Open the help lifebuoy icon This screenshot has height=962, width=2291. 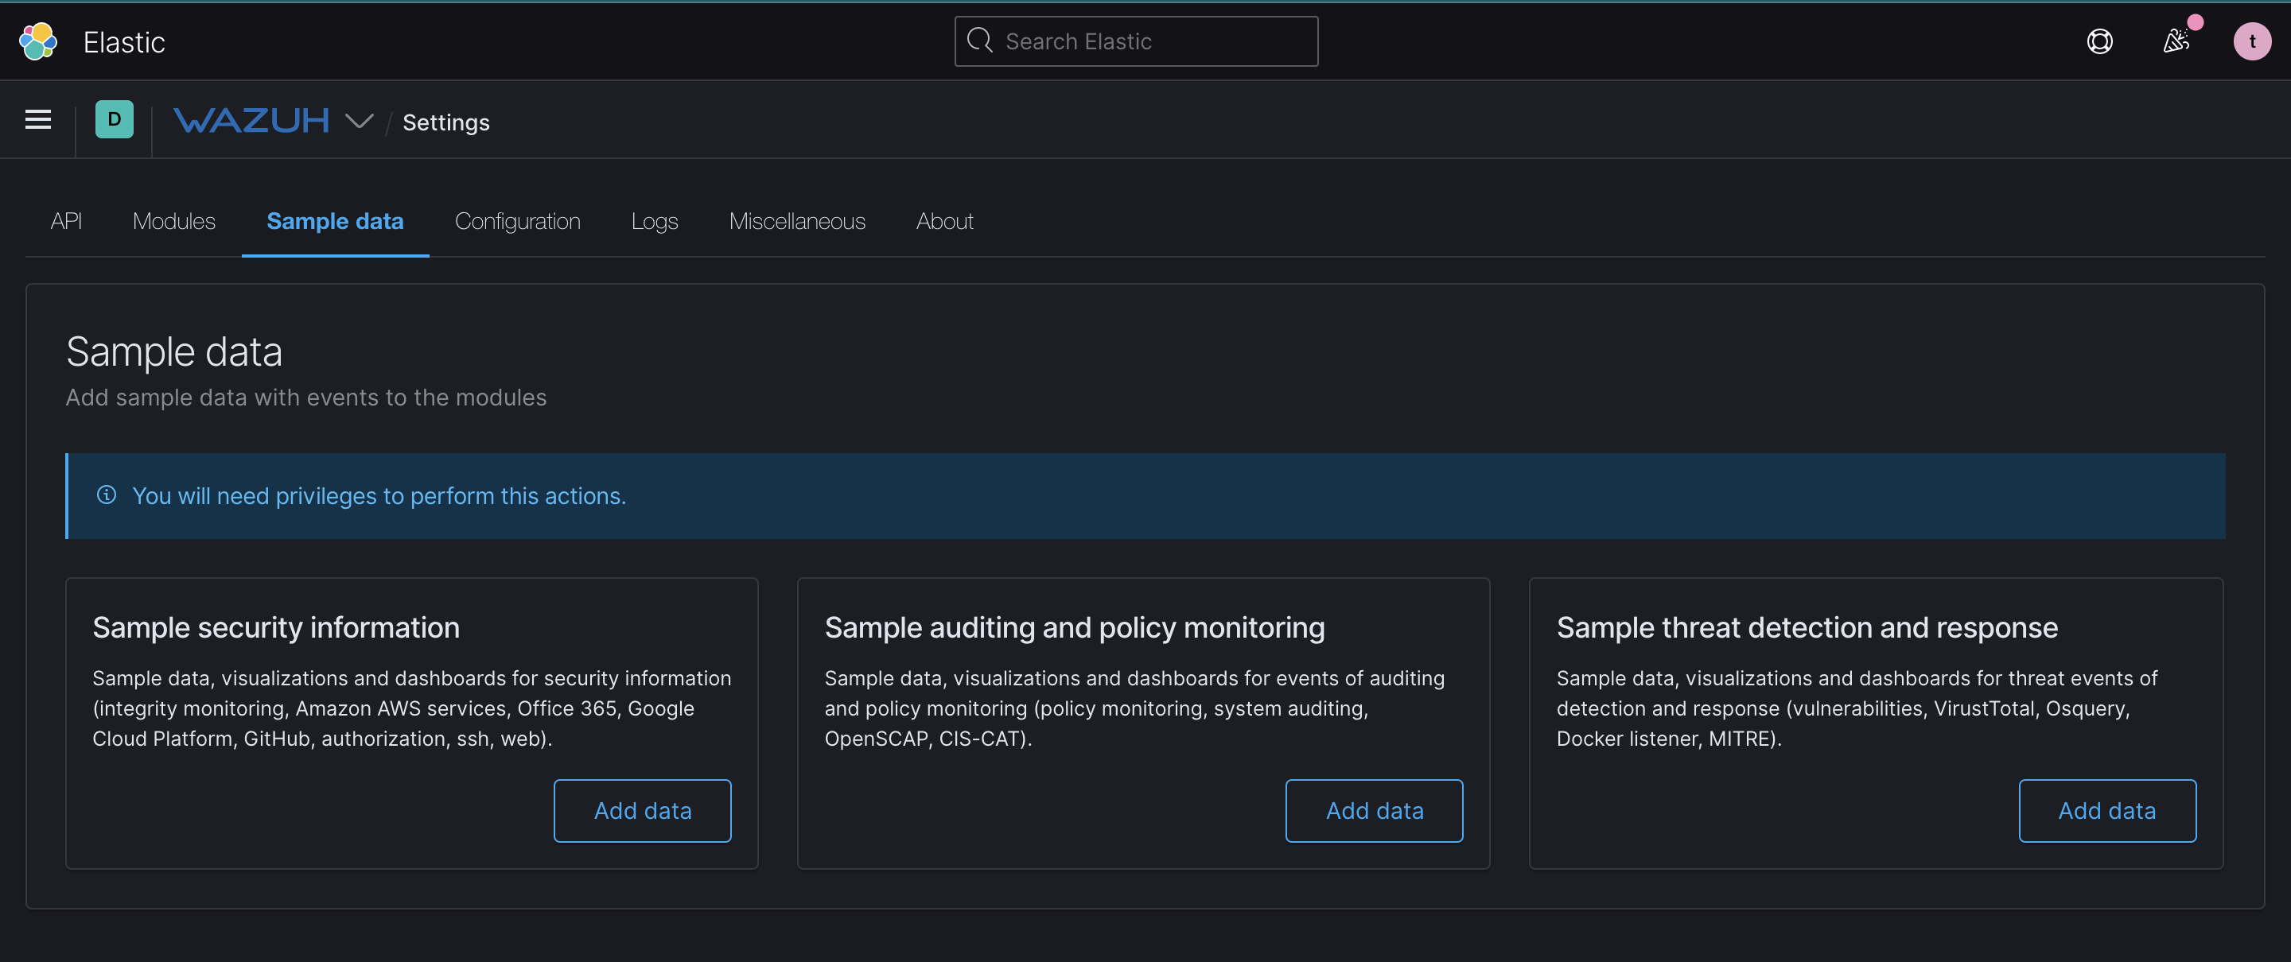pos(2100,42)
